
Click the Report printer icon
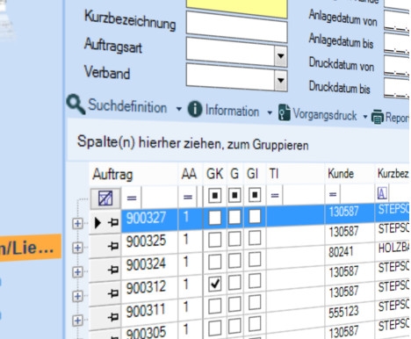pos(377,117)
